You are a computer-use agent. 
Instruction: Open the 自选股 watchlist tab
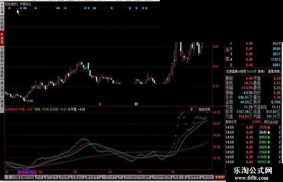pyautogui.click(x=2, y=72)
